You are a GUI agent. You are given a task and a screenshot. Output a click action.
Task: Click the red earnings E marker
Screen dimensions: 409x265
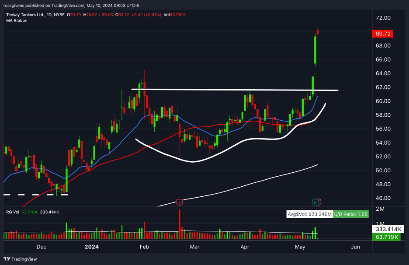[180, 202]
